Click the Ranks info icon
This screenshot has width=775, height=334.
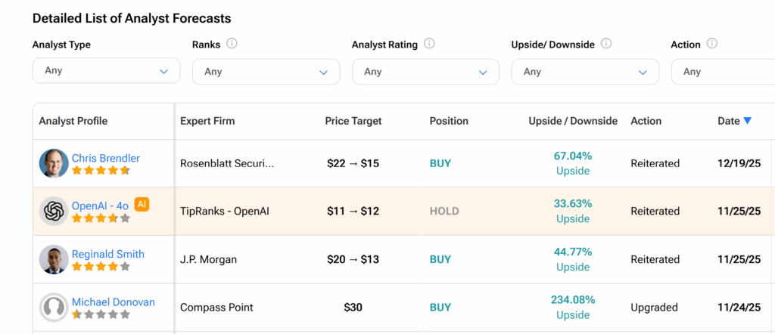[x=232, y=44]
